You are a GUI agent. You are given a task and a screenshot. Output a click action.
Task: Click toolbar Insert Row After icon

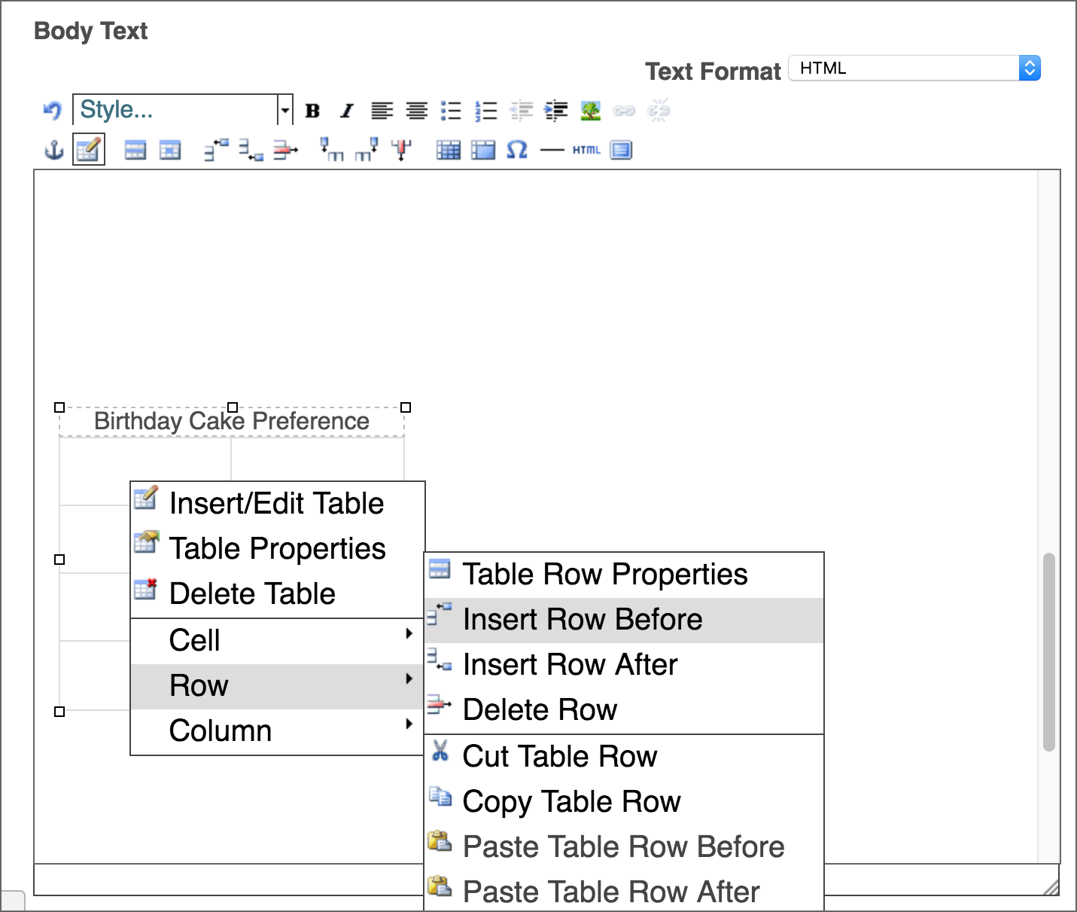251,150
